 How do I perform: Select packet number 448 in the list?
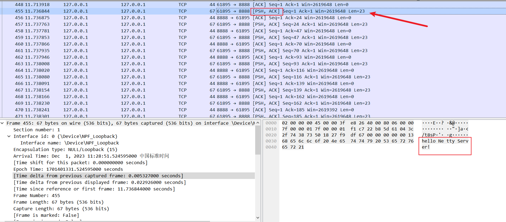click(19, 5)
